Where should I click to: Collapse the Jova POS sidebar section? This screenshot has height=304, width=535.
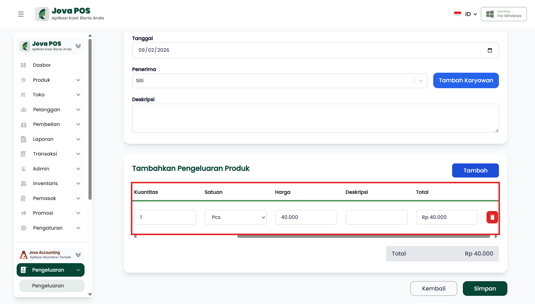[x=78, y=46]
